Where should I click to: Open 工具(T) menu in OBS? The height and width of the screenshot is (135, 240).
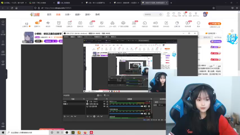click(x=106, y=37)
